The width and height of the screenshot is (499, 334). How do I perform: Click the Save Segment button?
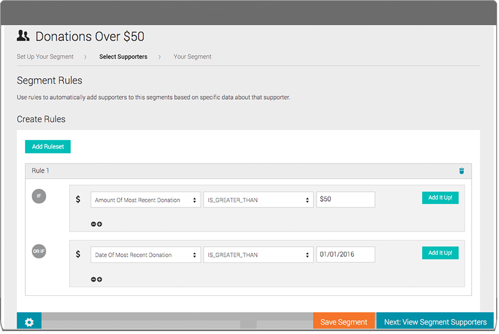344,321
